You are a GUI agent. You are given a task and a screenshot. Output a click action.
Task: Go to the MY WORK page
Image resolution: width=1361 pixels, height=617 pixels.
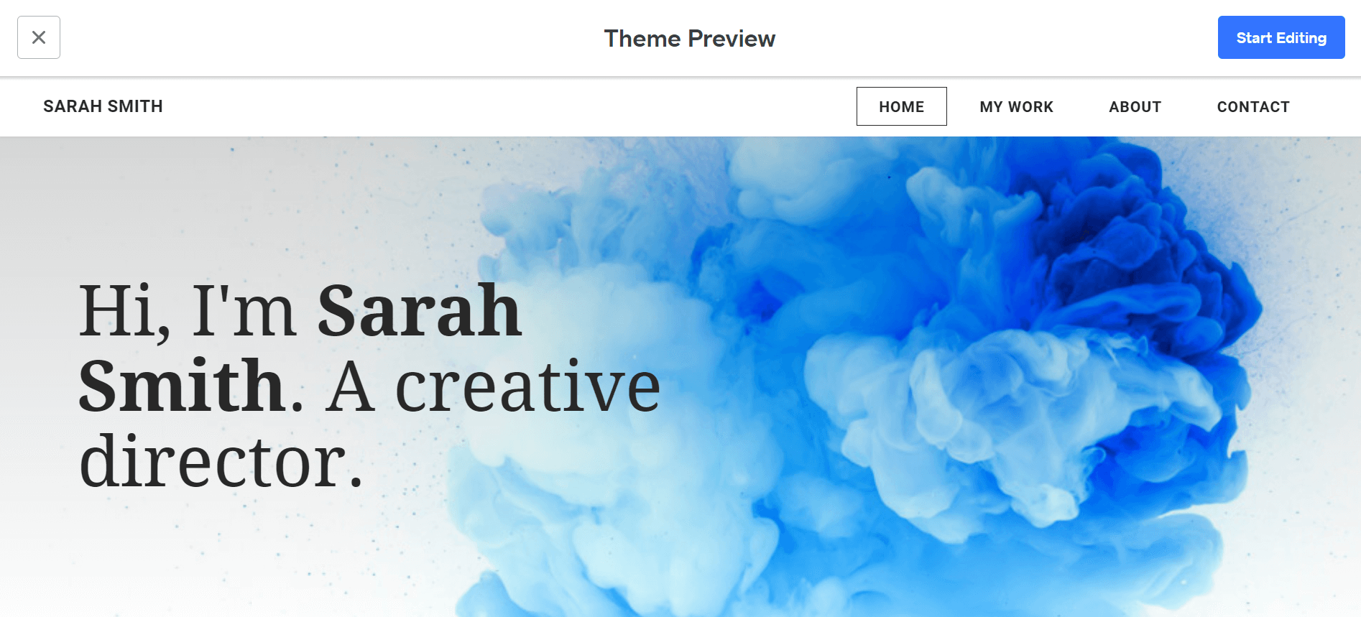pos(1016,106)
